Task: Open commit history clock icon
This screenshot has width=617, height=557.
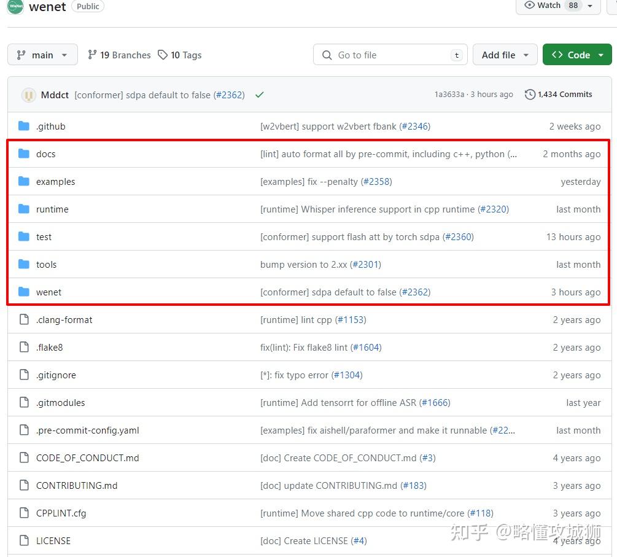Action: coord(530,95)
